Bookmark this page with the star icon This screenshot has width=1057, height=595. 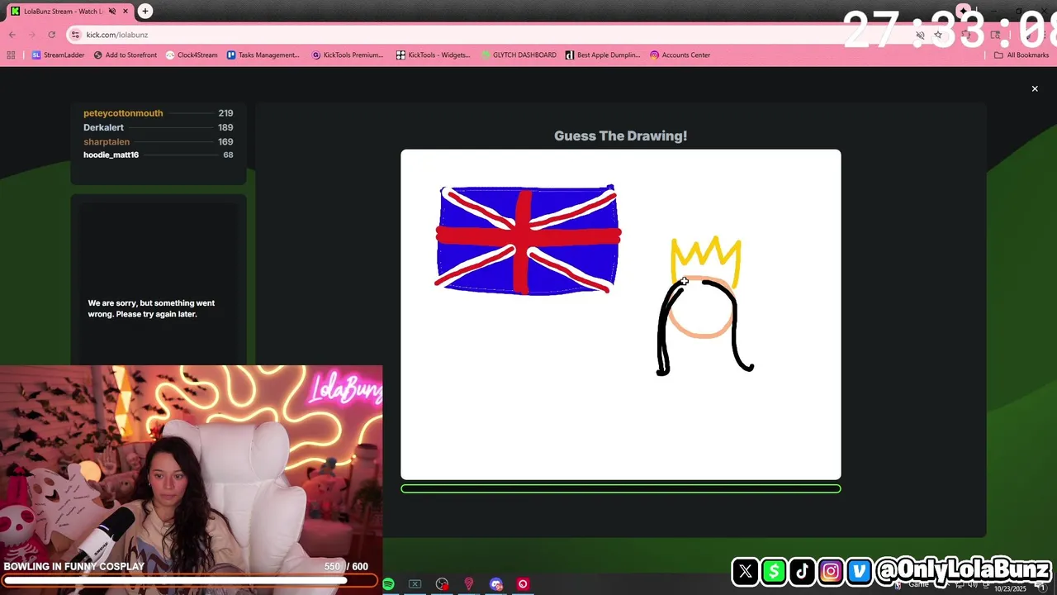[x=938, y=35]
